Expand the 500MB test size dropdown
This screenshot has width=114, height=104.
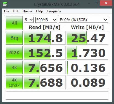click(46, 20)
